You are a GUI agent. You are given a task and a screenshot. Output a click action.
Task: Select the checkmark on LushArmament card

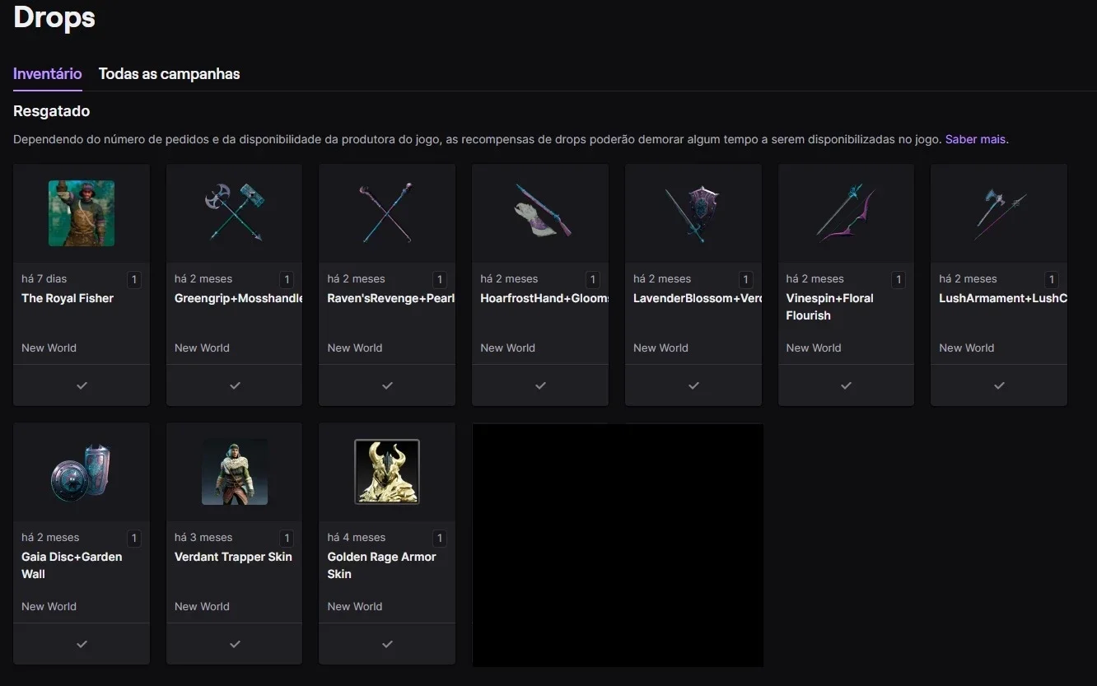tap(999, 385)
